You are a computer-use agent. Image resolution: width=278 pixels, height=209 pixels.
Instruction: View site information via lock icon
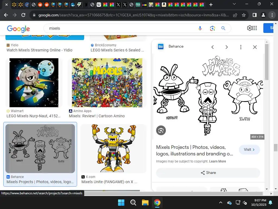point(34,15)
